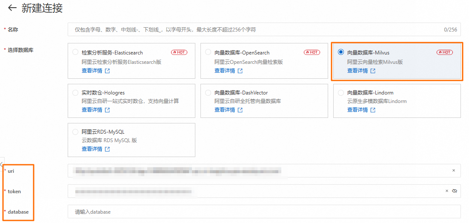Click 云数据库 RDS MySQL 版 description text
This screenshot has width=469, height=223.
(109, 140)
